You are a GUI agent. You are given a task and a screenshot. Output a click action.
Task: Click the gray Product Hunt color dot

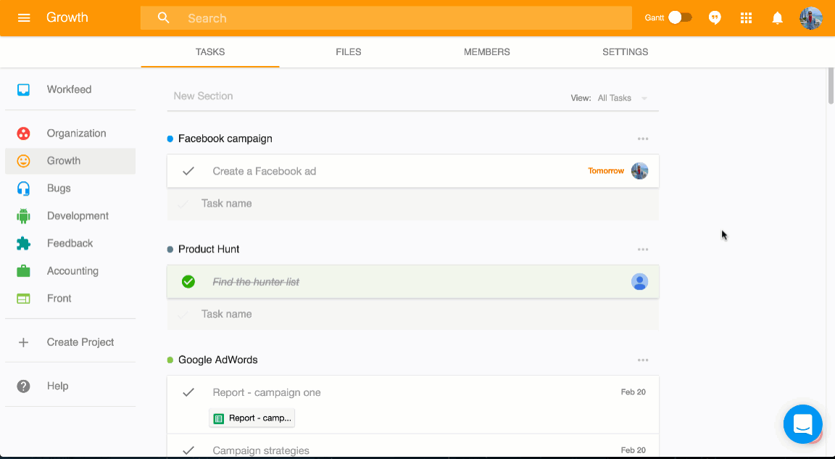click(x=170, y=249)
